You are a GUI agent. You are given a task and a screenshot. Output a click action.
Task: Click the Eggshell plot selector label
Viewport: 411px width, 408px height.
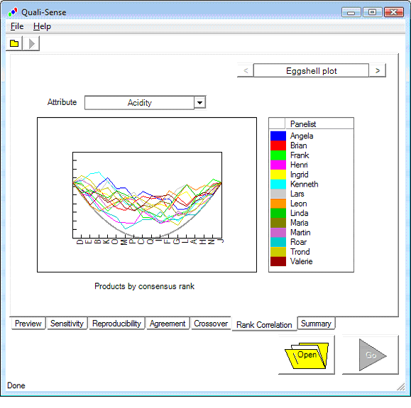[311, 70]
